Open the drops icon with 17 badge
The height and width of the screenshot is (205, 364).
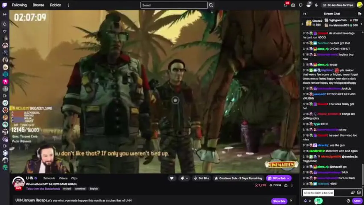(309, 5)
